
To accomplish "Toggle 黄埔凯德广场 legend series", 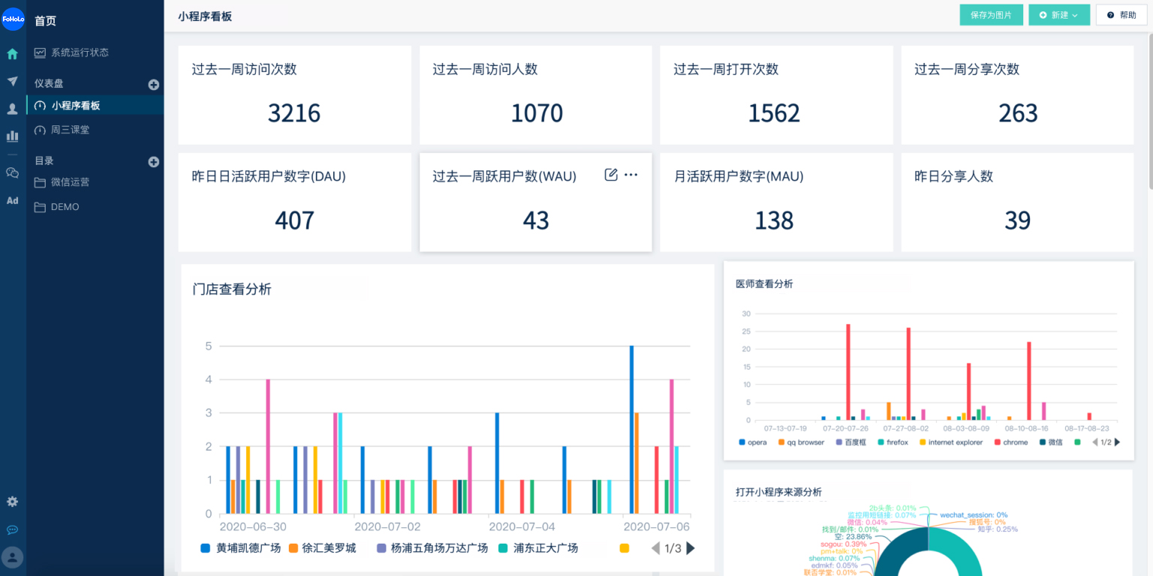I will 240,548.
